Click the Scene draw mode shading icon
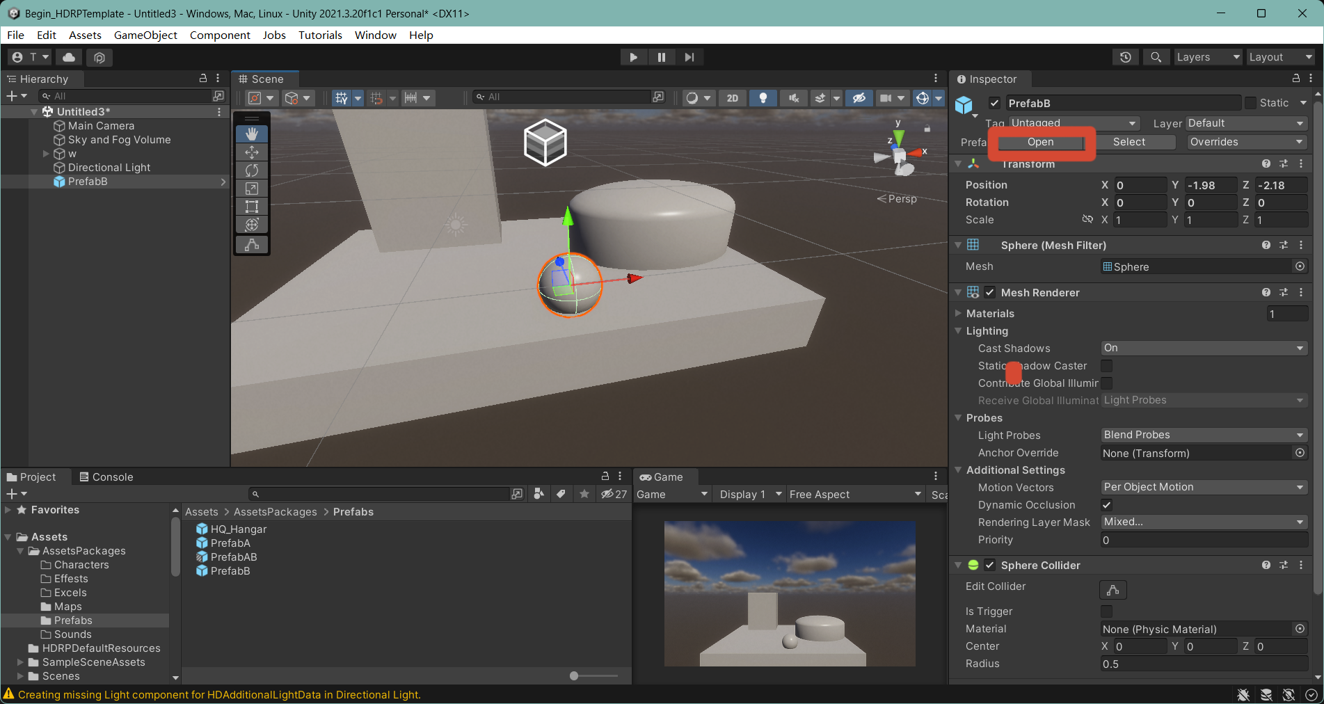The image size is (1324, 704). tap(692, 98)
